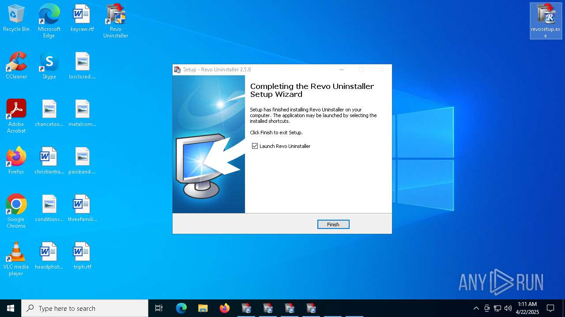Select the revosetup.exe desktop file
Image resolution: width=565 pixels, height=317 pixels.
546,21
